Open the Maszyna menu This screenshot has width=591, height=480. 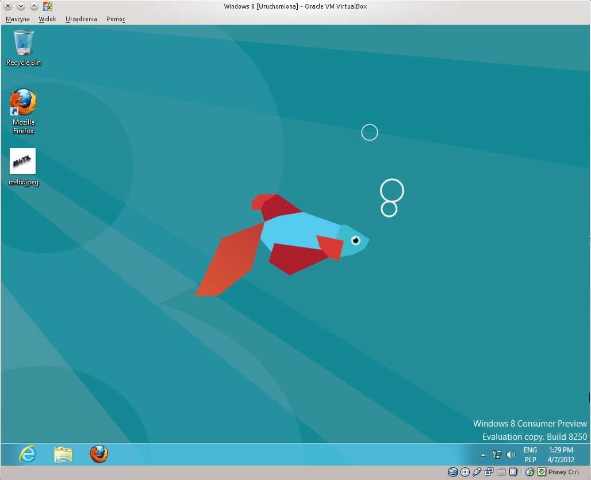tap(18, 19)
